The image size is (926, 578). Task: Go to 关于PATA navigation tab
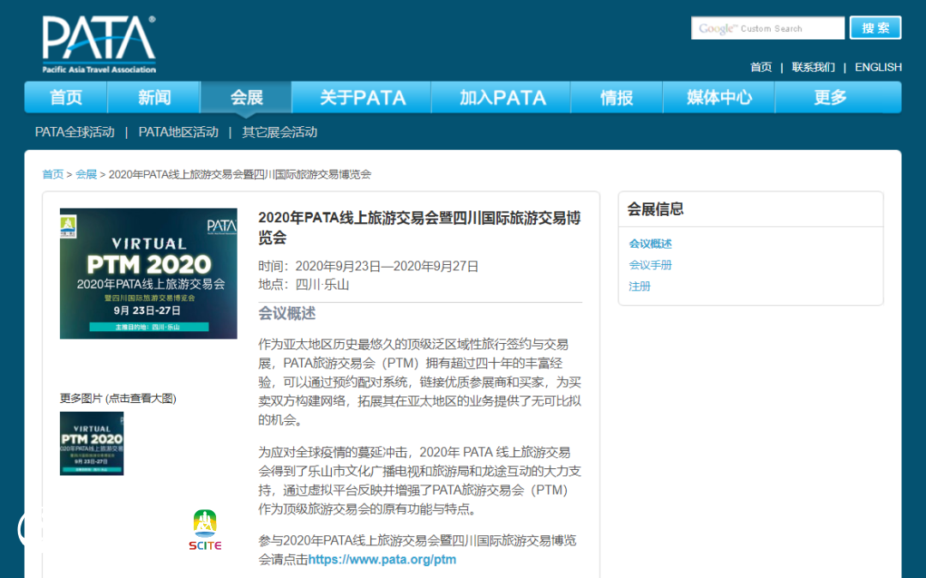click(x=363, y=98)
